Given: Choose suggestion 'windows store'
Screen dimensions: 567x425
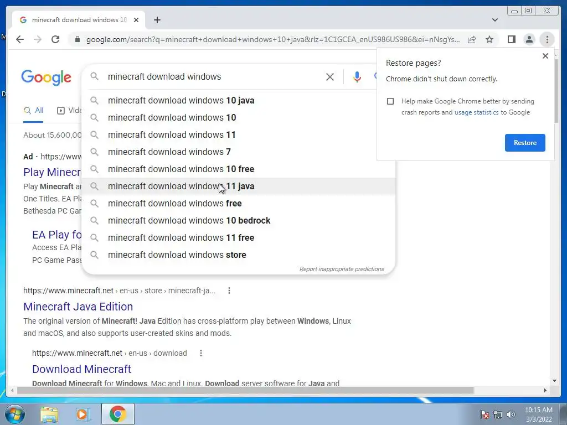Looking at the screenshot, I should tap(239, 255).
